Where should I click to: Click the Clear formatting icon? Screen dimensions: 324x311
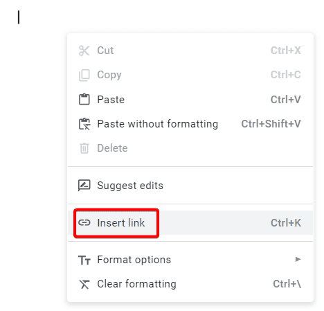click(84, 284)
